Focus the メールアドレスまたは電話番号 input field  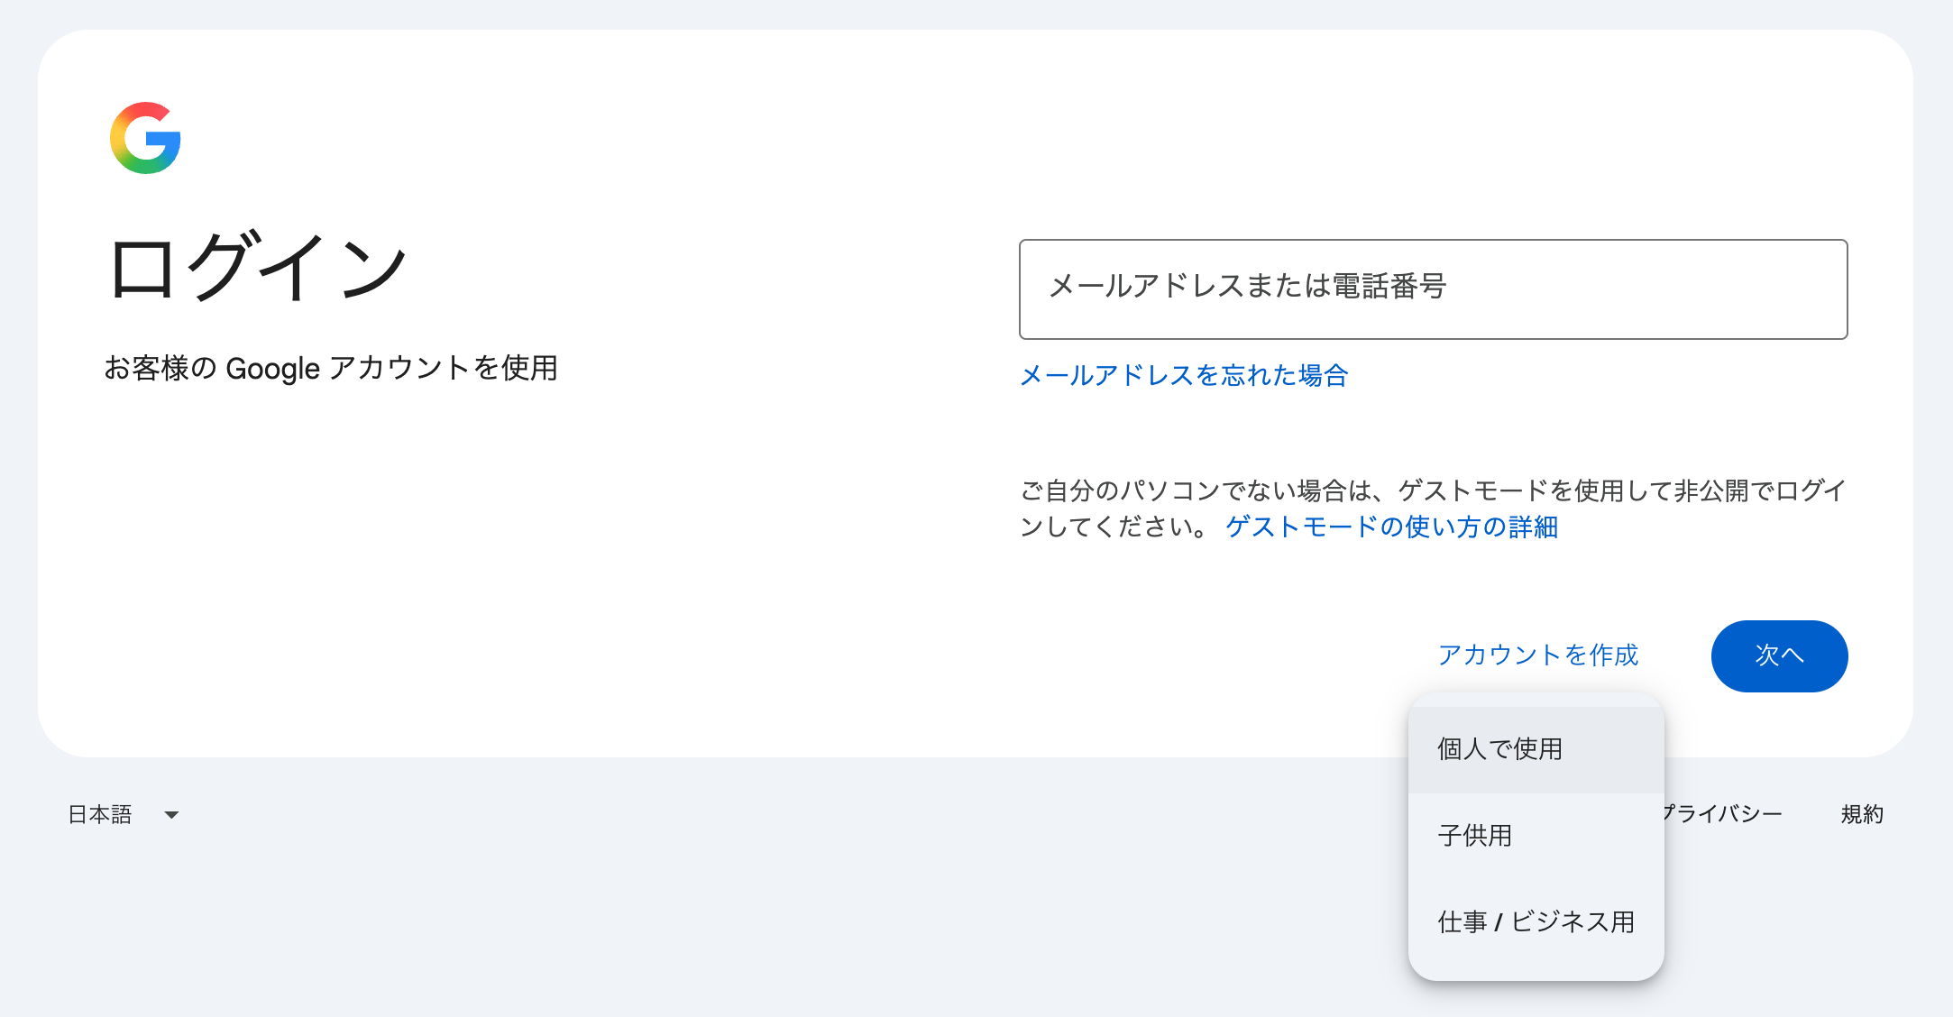pos(1433,289)
